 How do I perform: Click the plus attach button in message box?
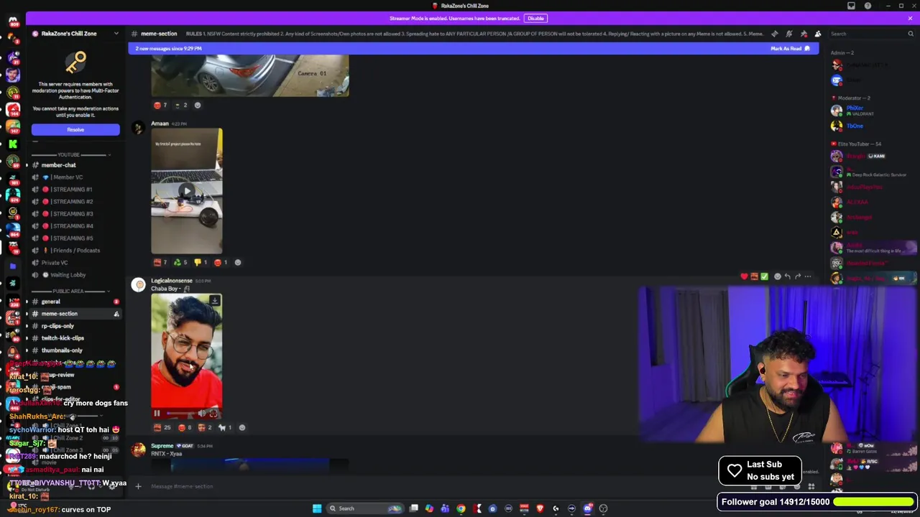(138, 486)
